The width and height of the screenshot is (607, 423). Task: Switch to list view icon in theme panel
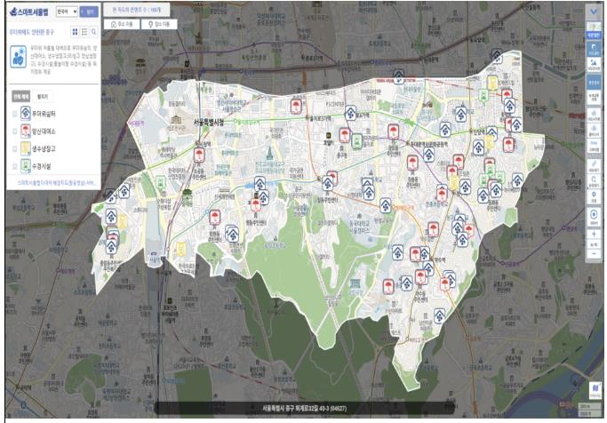coord(83,30)
